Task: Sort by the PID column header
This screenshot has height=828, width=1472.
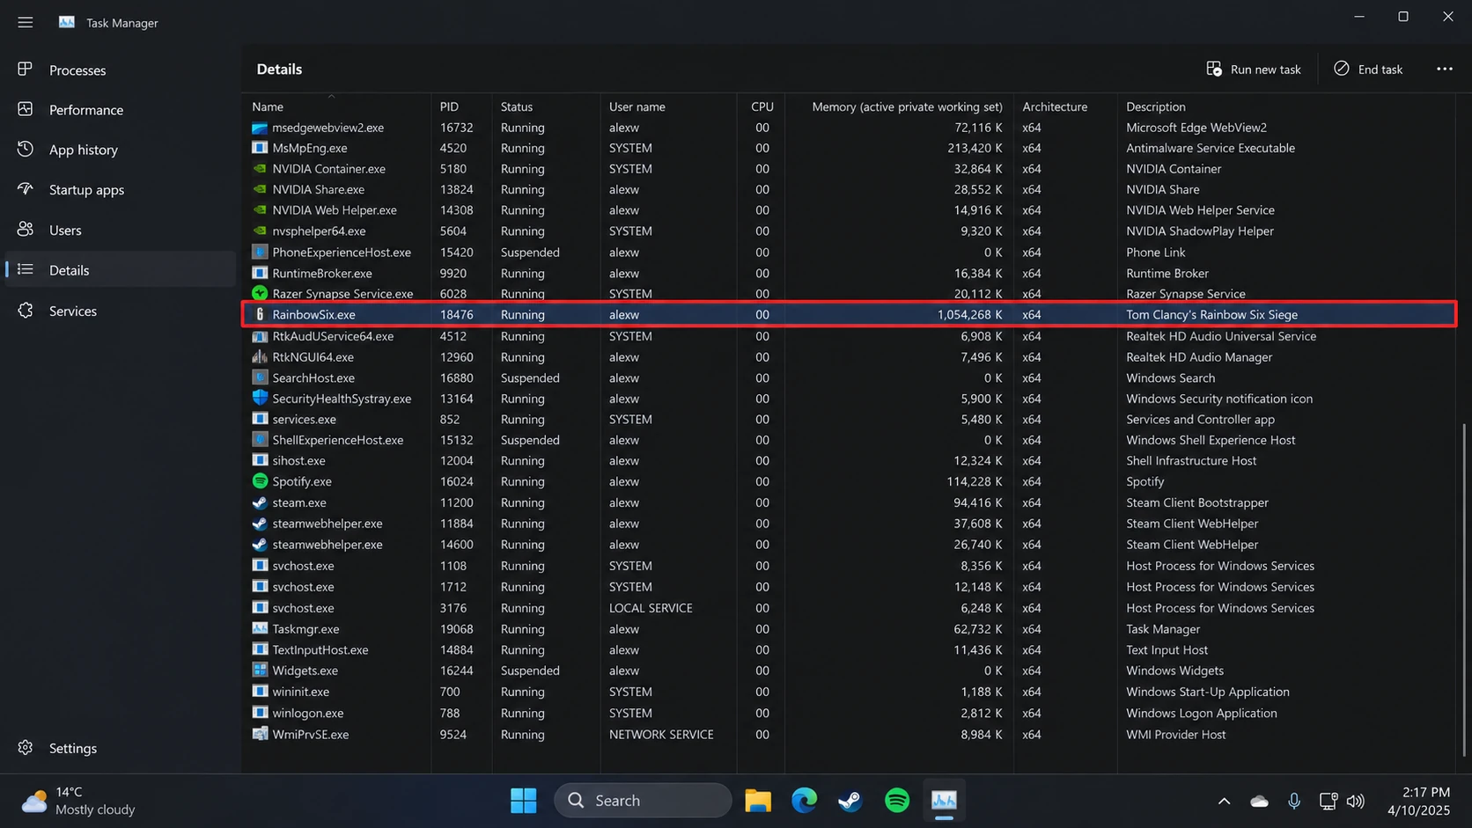Action: 449,106
